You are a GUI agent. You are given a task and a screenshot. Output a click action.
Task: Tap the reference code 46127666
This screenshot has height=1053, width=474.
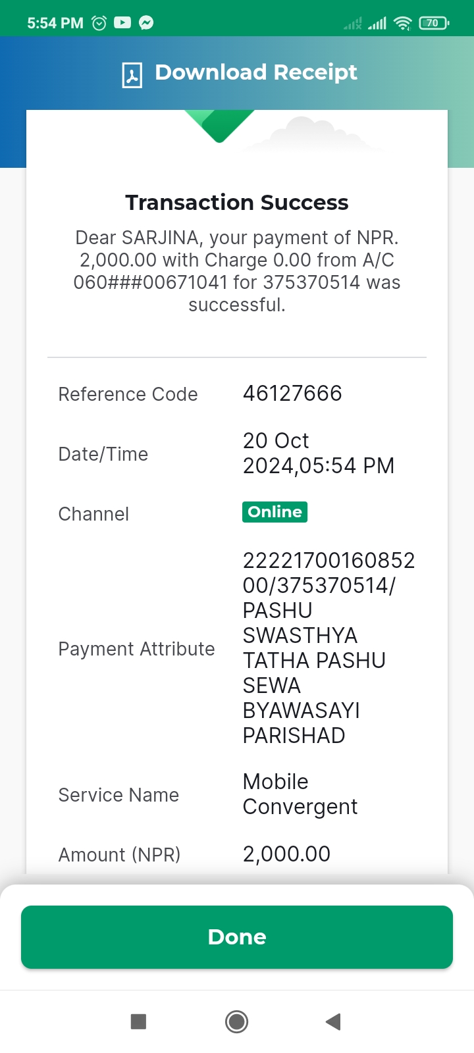[x=292, y=394]
